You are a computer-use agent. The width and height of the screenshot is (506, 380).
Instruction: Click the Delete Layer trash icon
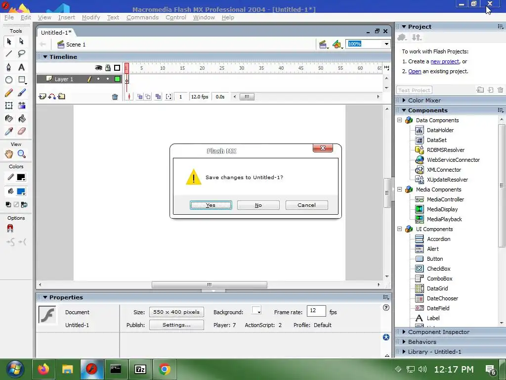tap(115, 96)
